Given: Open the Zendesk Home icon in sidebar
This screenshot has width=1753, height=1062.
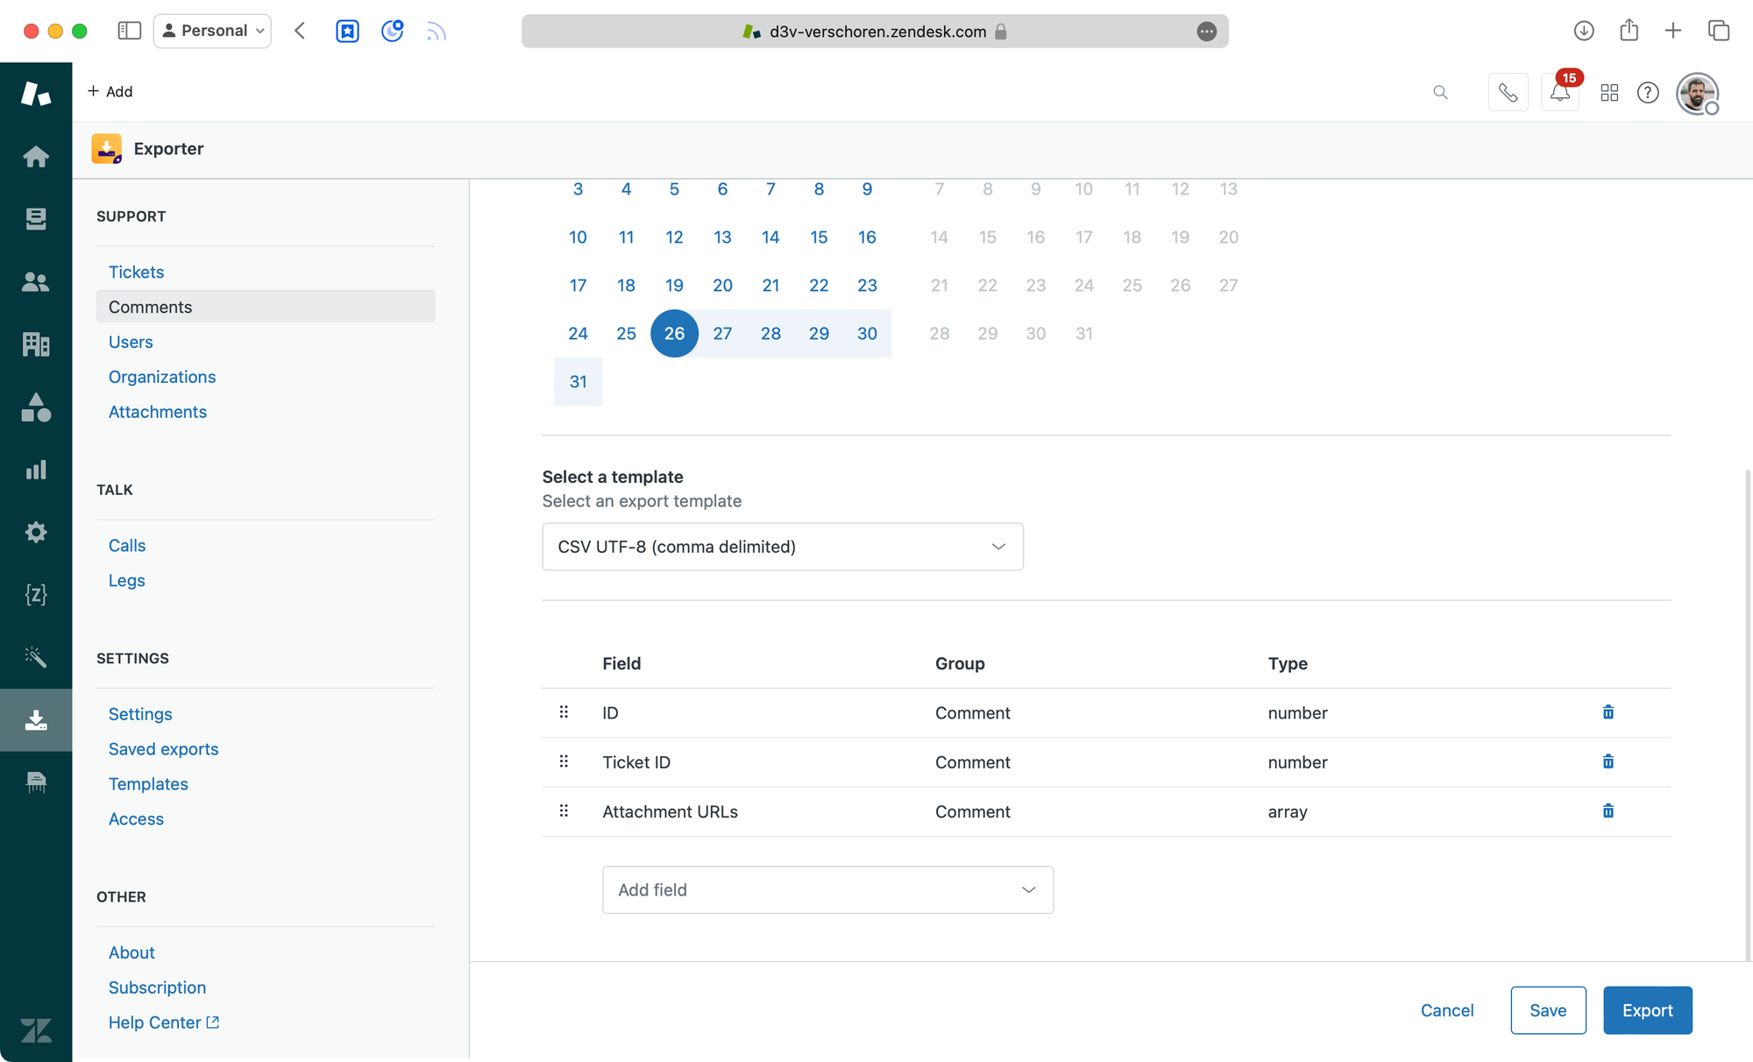Looking at the screenshot, I should 36,157.
